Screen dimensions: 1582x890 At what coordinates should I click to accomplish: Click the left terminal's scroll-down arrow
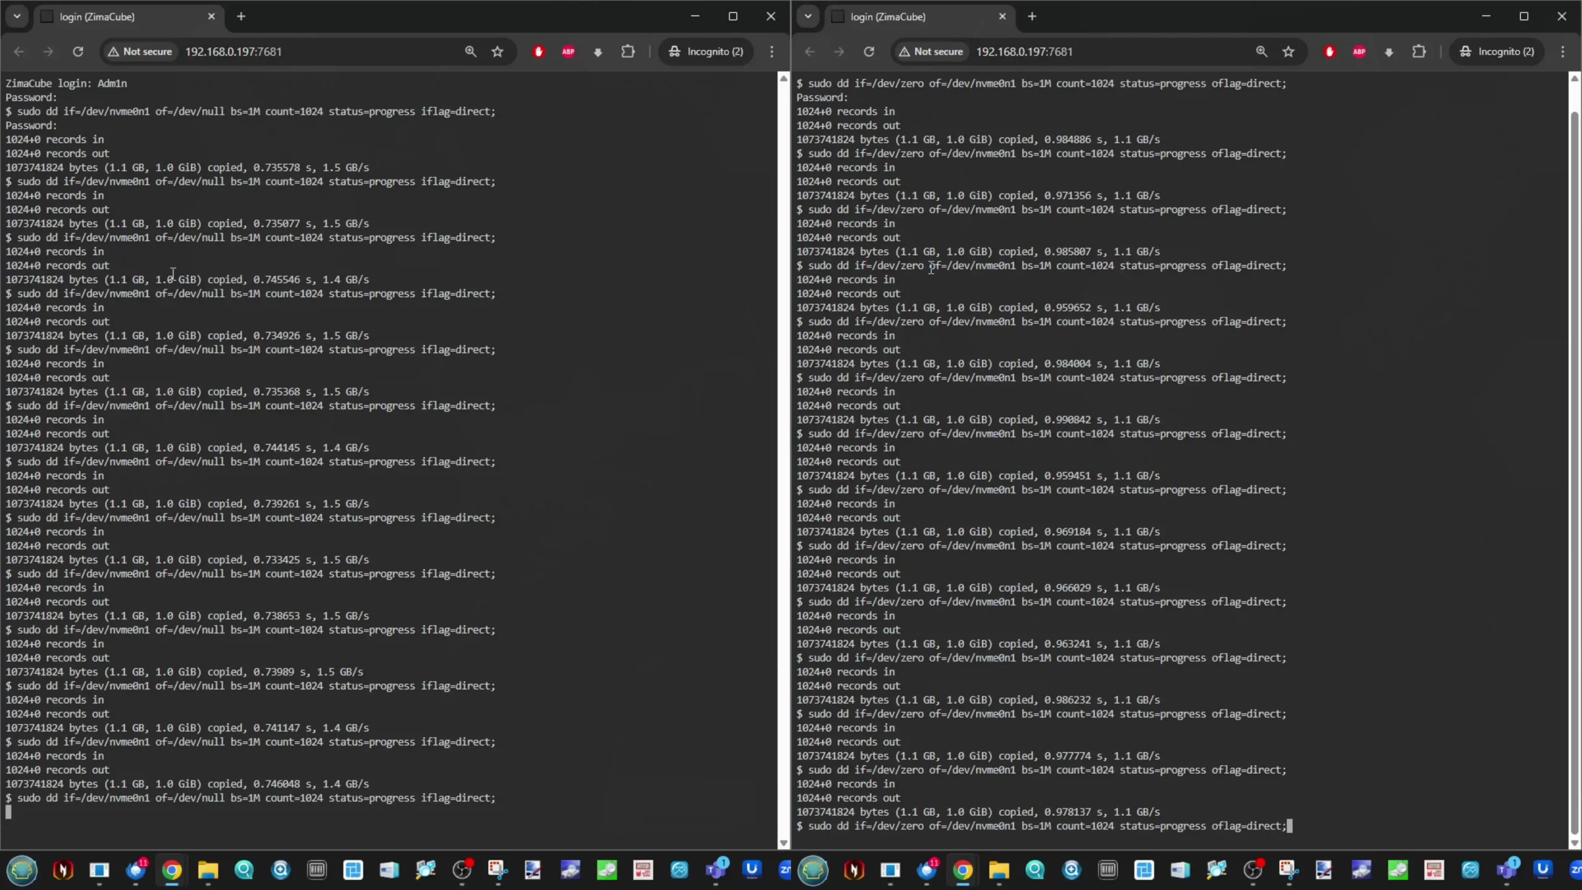784,842
